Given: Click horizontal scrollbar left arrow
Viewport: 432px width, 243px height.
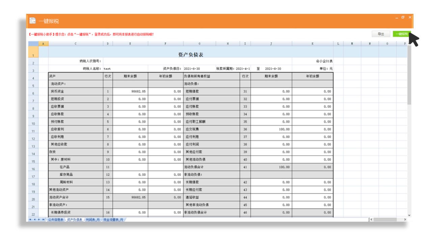Looking at the screenshot, I should pyautogui.click(x=372, y=220).
